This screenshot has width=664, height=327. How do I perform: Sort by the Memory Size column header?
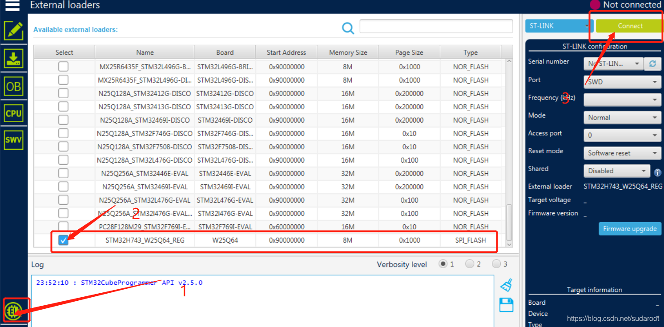tap(348, 52)
